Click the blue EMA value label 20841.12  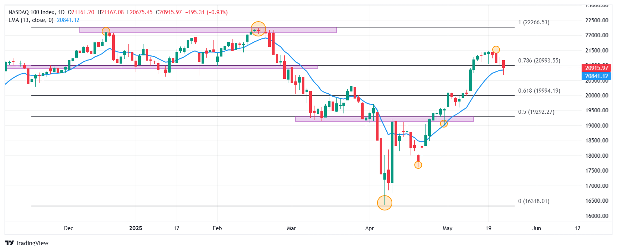(596, 76)
